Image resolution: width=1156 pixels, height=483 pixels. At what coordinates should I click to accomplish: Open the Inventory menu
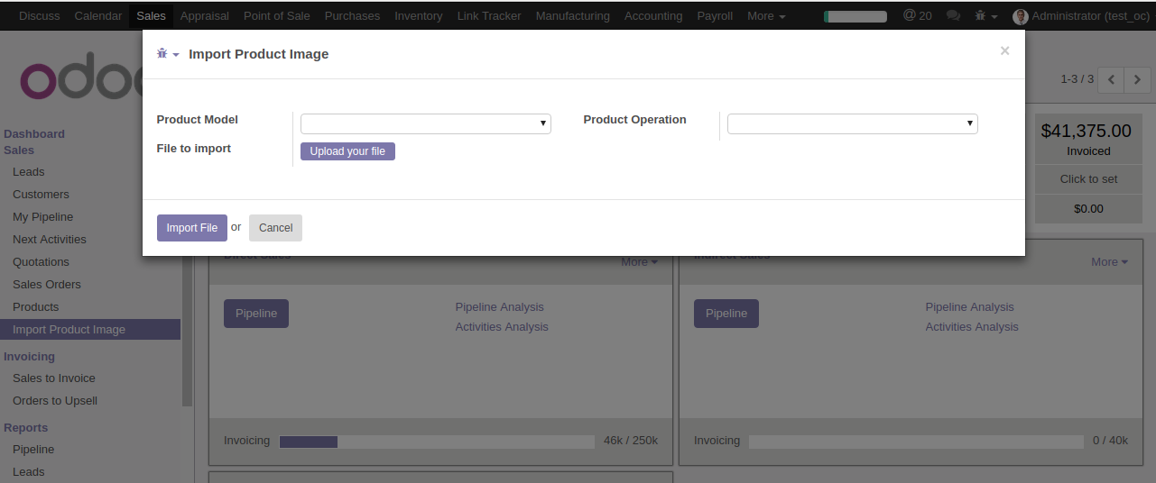[418, 16]
